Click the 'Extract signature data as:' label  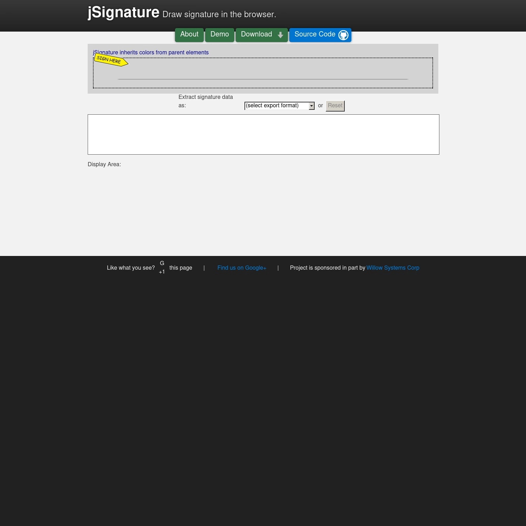205,101
